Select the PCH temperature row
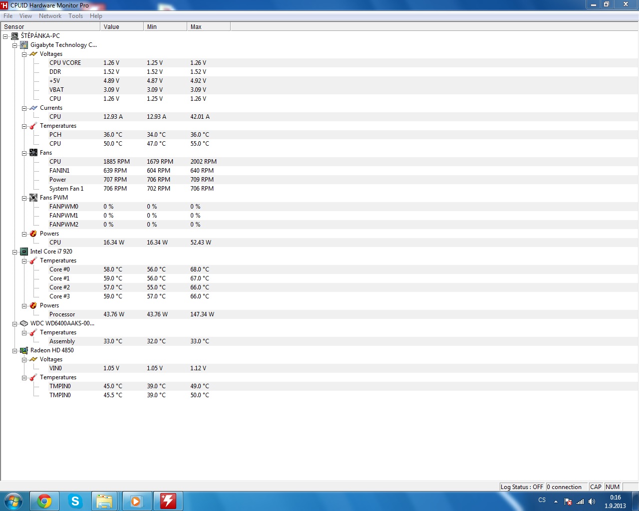This screenshot has height=511, width=639. tap(319, 135)
